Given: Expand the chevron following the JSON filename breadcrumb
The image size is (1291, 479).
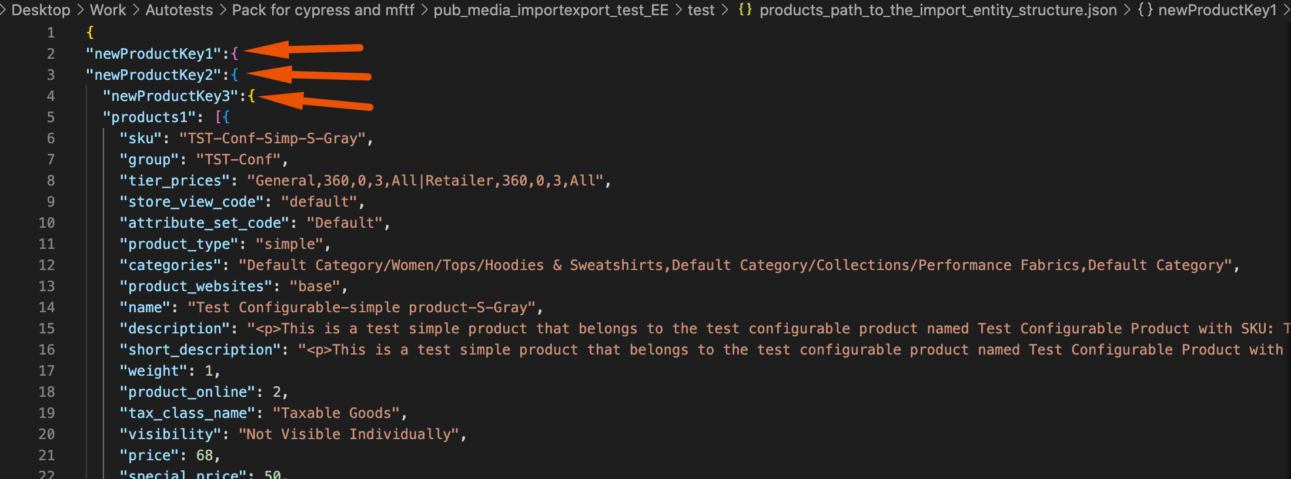Looking at the screenshot, I should 1128,10.
